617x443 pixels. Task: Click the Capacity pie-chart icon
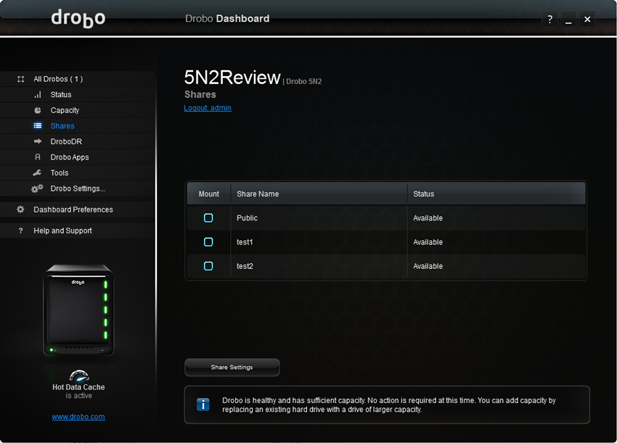(x=38, y=110)
